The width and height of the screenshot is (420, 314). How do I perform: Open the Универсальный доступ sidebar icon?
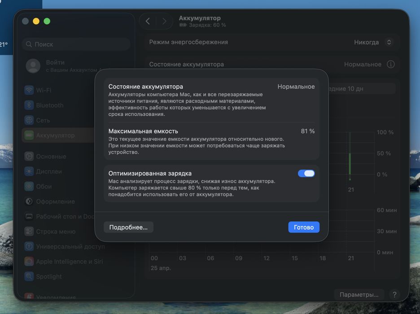pyautogui.click(x=29, y=246)
